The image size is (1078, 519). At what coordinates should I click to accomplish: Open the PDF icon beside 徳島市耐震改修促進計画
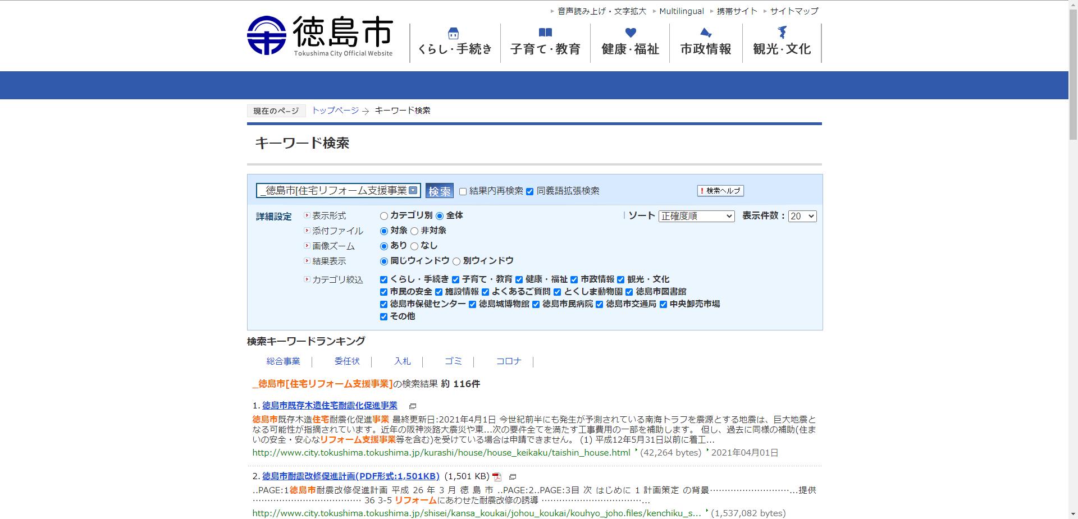coord(496,477)
